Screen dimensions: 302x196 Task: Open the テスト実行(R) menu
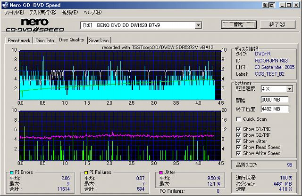43,13
